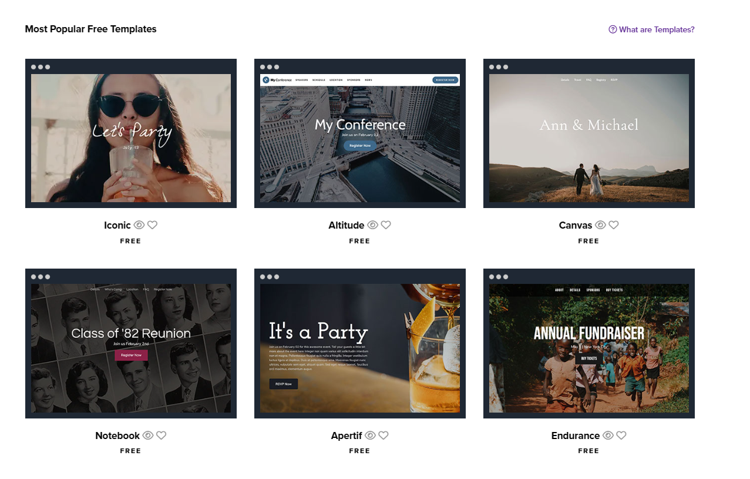Open Endurance preview with eye icon
This screenshot has height=479, width=750.
[x=608, y=436]
